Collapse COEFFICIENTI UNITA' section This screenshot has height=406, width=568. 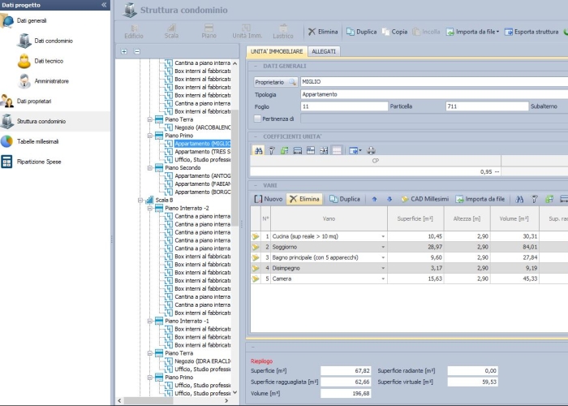256,136
